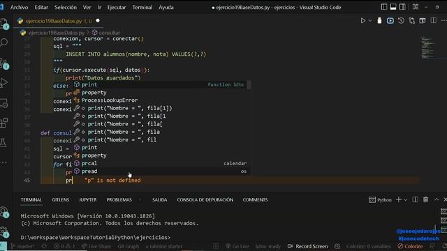Image resolution: width=447 pixels, height=251 pixels.
Task: Maximize panel size with up chevron
Action: [x=437, y=200]
